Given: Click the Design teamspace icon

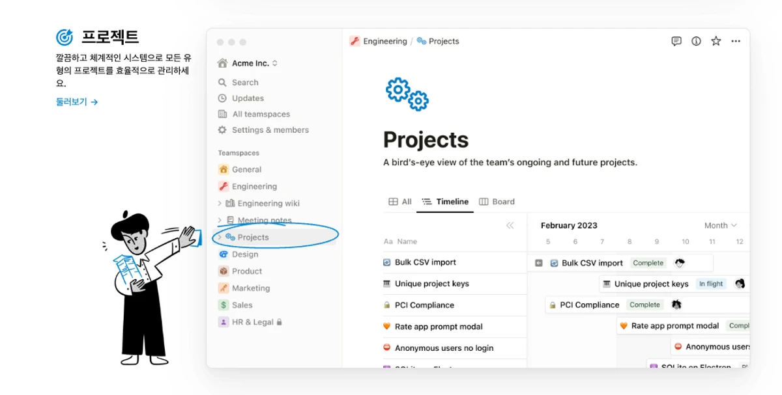Looking at the screenshot, I should [x=224, y=254].
